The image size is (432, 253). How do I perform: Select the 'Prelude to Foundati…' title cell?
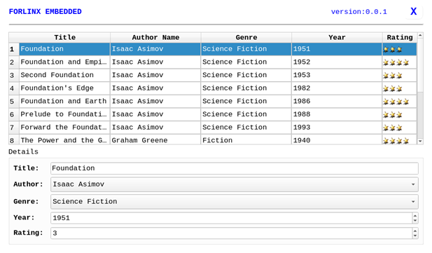pos(64,114)
